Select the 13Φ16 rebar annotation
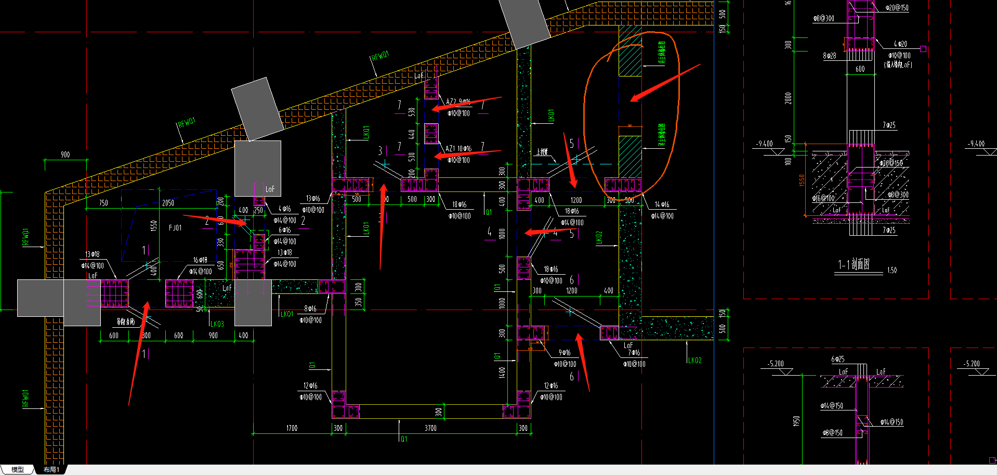This screenshot has height=475, width=997. coord(313,198)
